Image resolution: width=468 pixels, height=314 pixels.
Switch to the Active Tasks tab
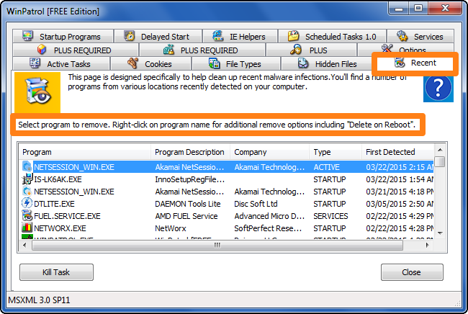tap(61, 64)
